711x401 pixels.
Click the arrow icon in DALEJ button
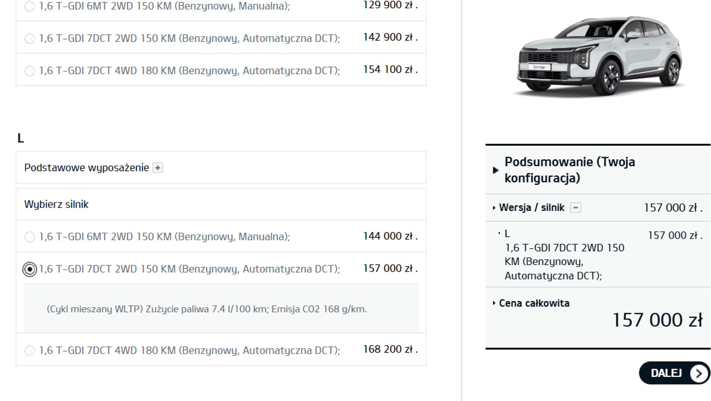point(699,373)
